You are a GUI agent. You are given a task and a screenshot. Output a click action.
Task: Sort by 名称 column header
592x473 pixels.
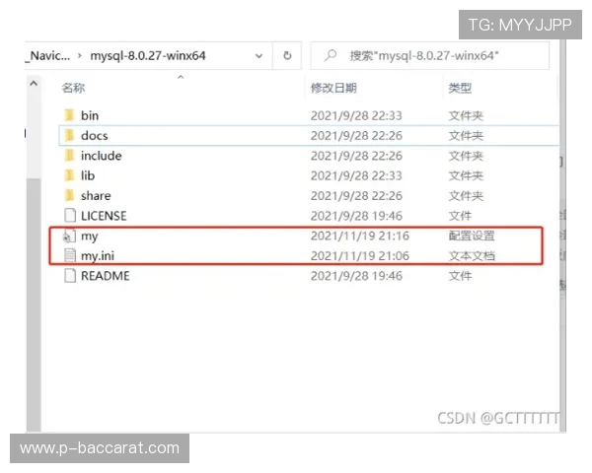pos(73,88)
